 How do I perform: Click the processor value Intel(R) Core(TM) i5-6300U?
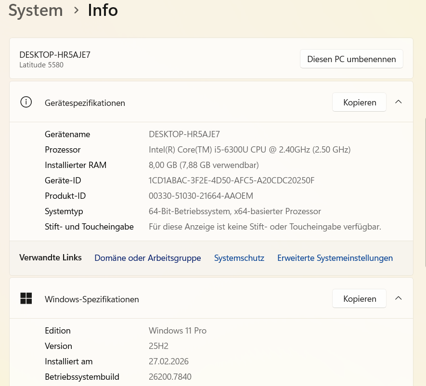[250, 150]
